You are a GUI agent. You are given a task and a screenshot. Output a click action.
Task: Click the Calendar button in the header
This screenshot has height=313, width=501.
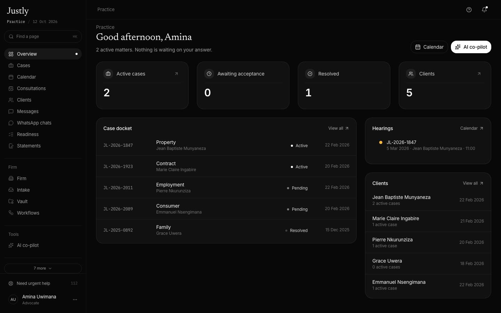click(x=429, y=47)
